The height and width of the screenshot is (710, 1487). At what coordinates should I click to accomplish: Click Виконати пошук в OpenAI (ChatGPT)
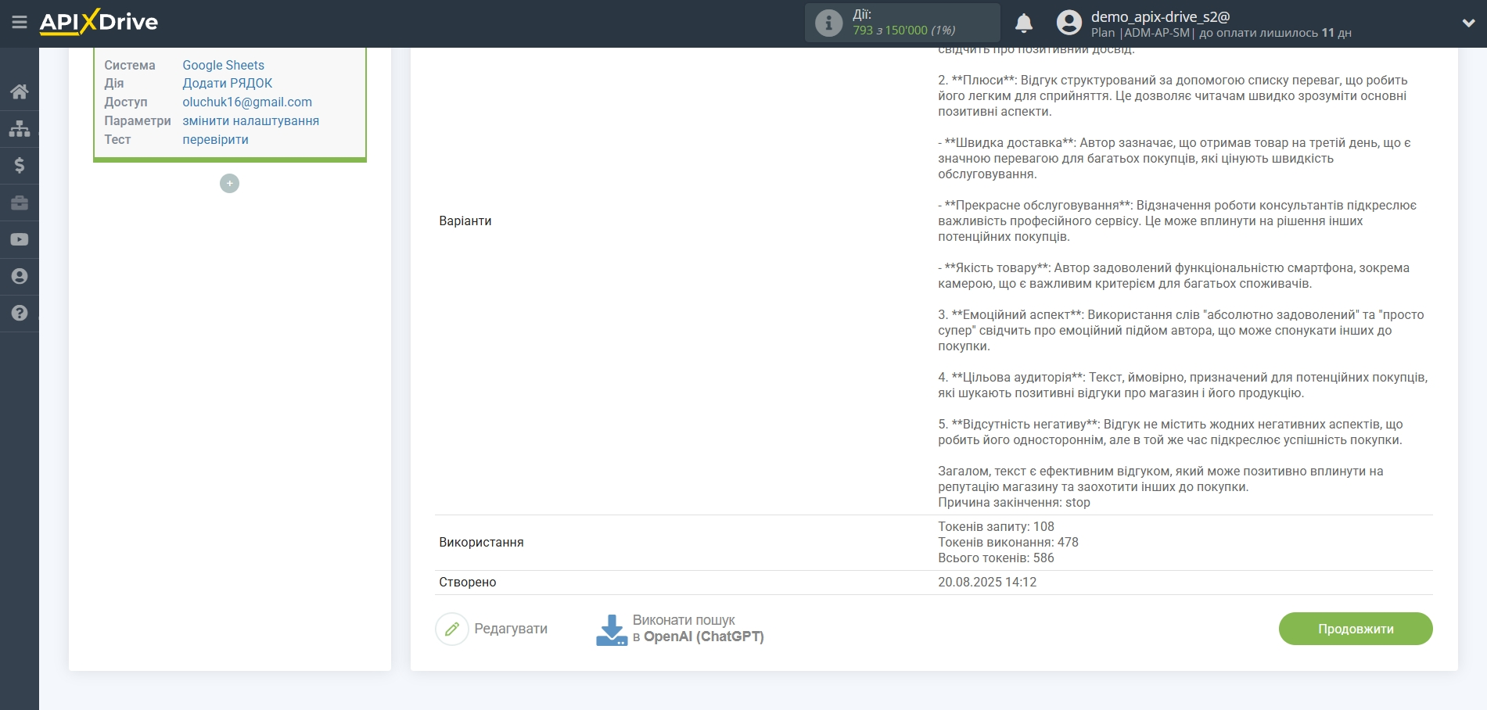pos(698,629)
